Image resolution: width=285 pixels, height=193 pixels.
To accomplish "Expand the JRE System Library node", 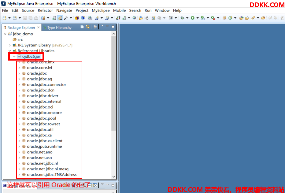I will click(10, 45).
